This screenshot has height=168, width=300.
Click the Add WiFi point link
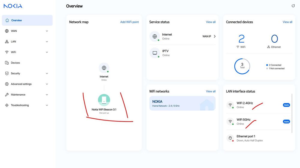[130, 22]
